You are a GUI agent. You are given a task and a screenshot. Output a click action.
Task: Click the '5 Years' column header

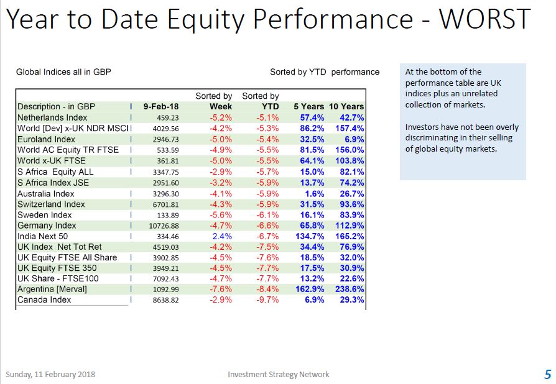308,107
